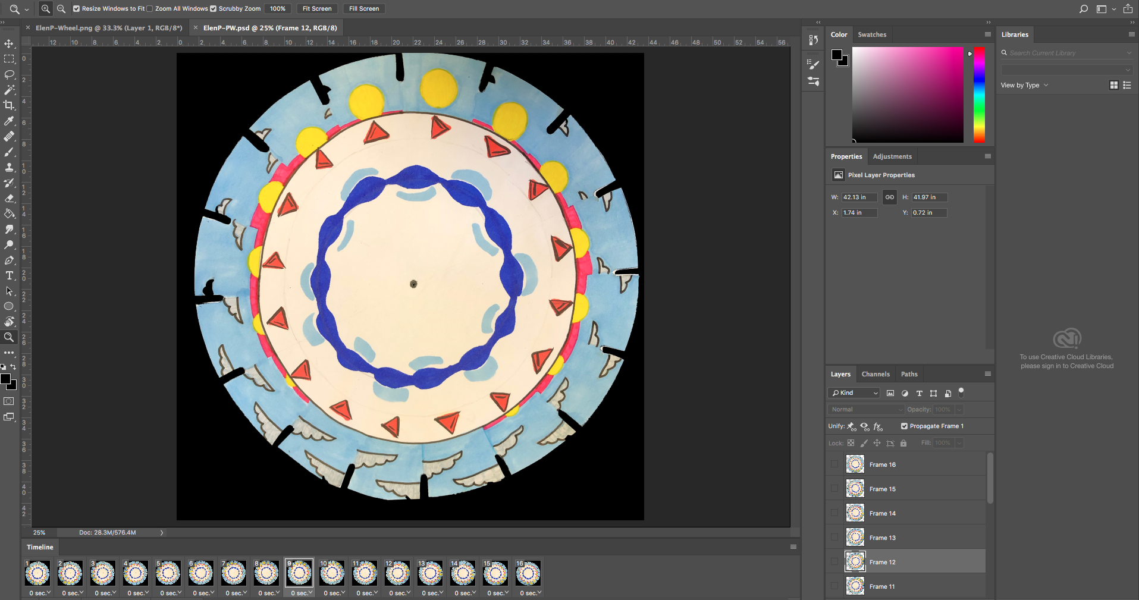
Task: Activate the Eraser tool
Action: tap(9, 199)
